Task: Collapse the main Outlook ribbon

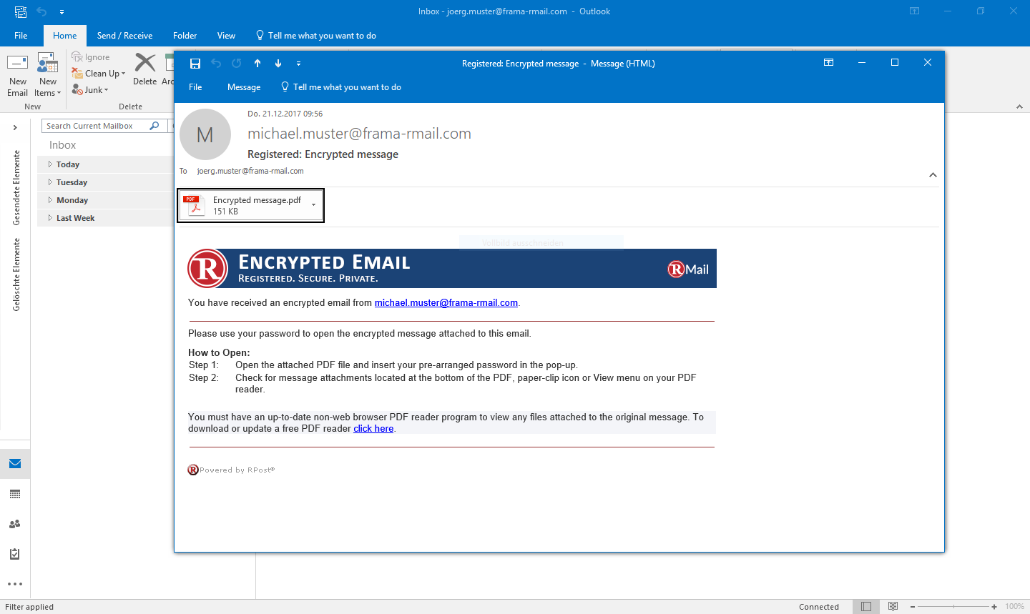Action: tap(1019, 107)
